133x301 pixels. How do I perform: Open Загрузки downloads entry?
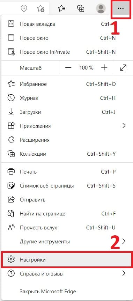[x=66, y=112]
